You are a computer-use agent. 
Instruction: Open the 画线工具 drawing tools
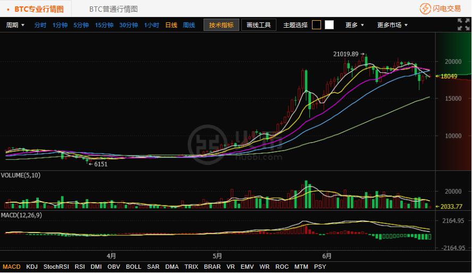[x=259, y=25]
